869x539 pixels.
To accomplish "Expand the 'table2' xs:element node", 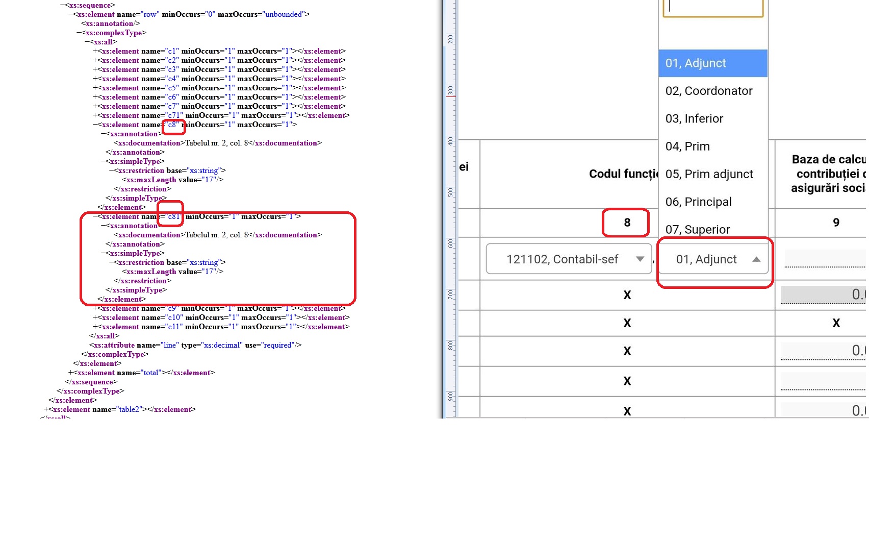I will [46, 409].
